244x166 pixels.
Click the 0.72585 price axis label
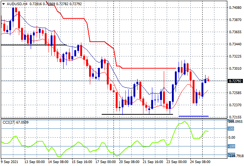point(235,93)
